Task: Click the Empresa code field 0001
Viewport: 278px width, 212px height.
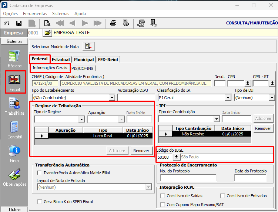Action: coord(35,33)
